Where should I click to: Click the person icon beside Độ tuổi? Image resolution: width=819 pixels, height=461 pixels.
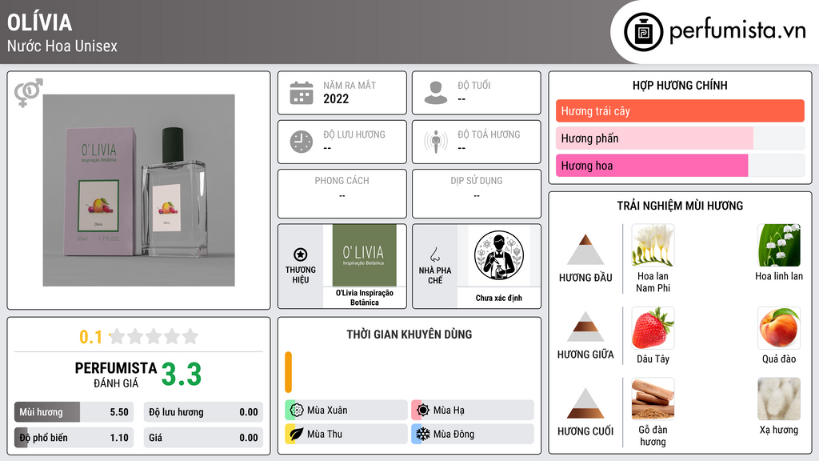coord(436,93)
